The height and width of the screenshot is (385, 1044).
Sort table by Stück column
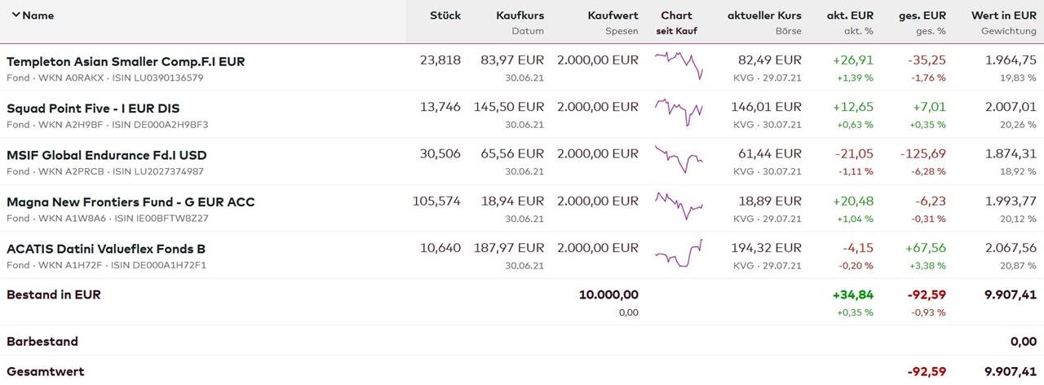tap(445, 15)
